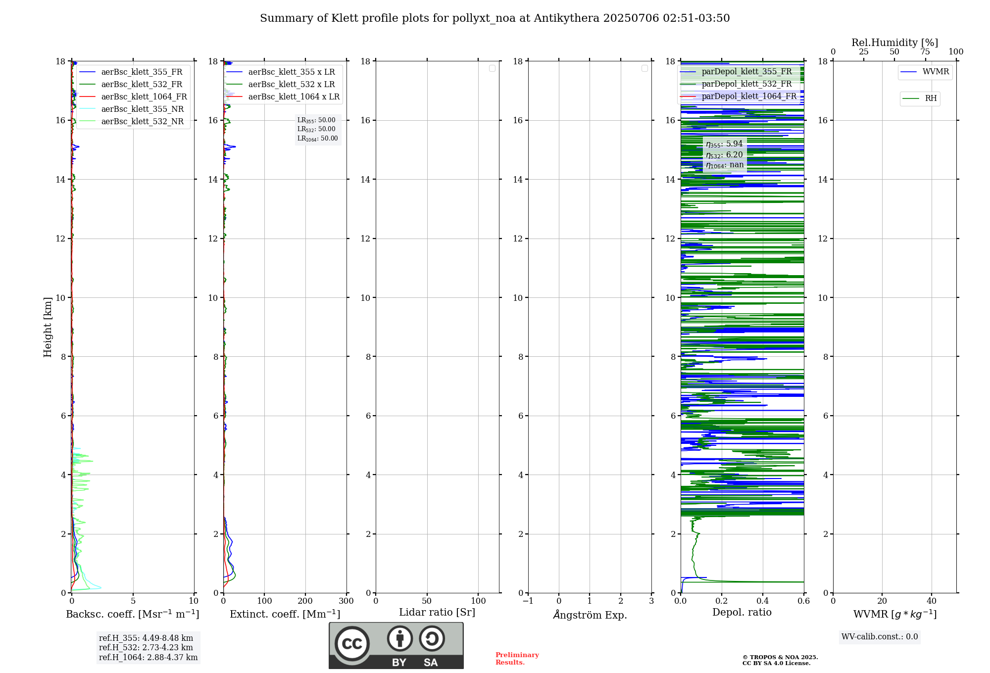Click the RH legend entry
The image size is (990, 673).
point(920,98)
